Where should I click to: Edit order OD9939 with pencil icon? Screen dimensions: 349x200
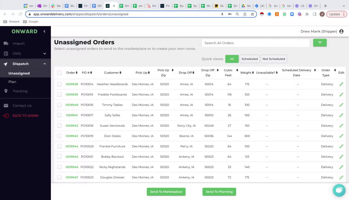point(341,94)
